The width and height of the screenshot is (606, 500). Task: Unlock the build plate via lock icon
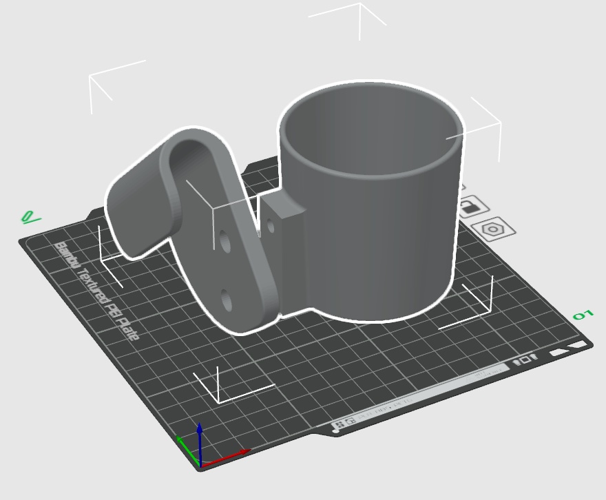[471, 207]
